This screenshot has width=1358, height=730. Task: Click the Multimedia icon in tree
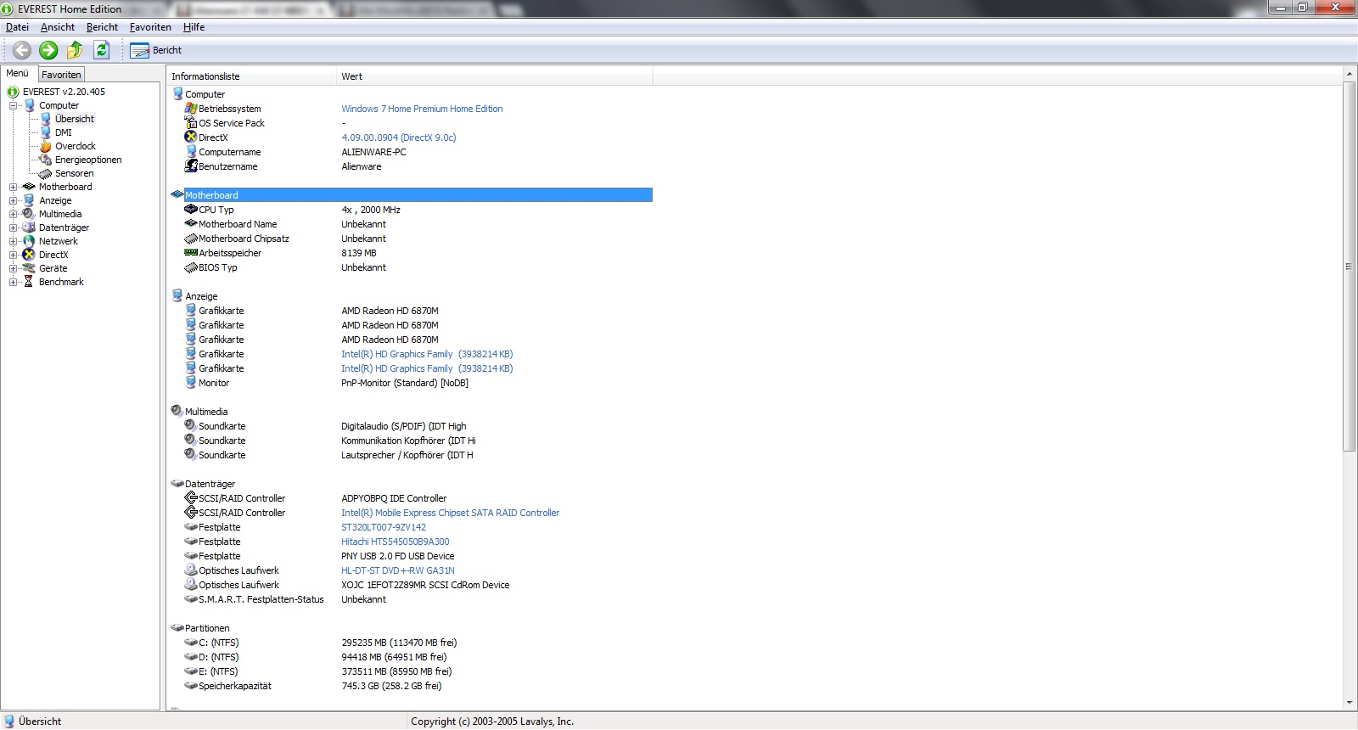(x=29, y=214)
